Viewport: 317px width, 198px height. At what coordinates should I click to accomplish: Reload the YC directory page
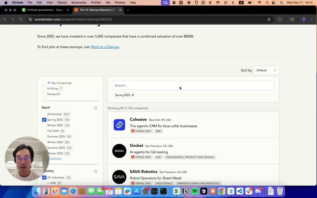[x=21, y=20]
